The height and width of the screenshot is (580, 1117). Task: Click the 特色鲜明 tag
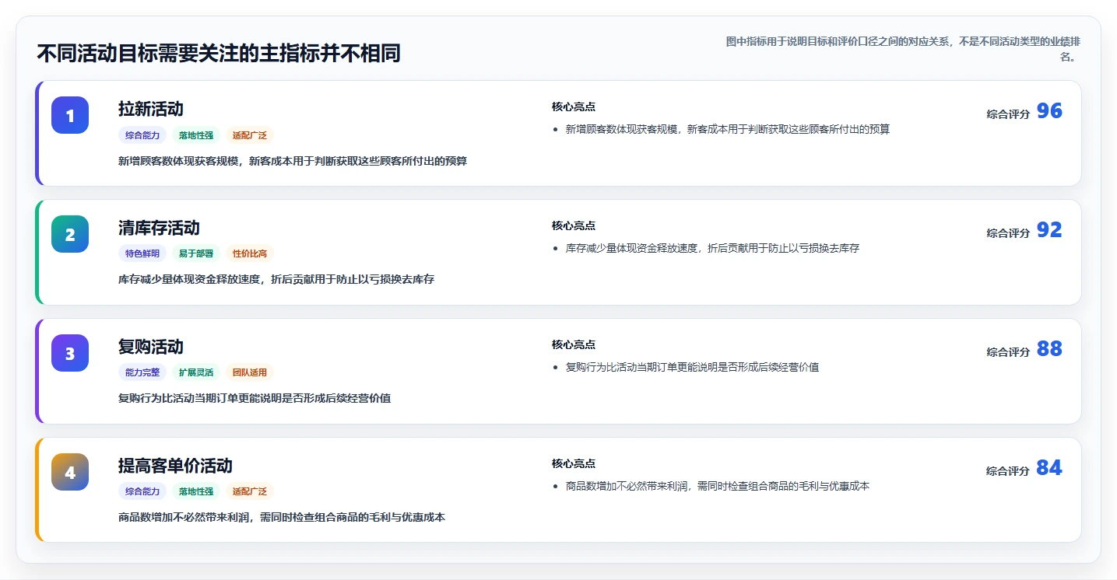pyautogui.click(x=142, y=253)
